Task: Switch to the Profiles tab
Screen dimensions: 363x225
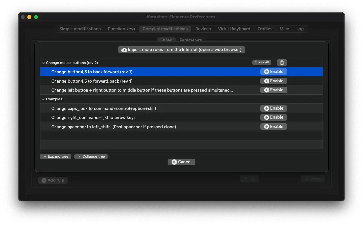Action: (x=265, y=29)
